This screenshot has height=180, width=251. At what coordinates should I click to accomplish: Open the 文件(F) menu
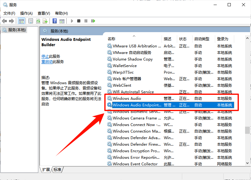[9, 13]
